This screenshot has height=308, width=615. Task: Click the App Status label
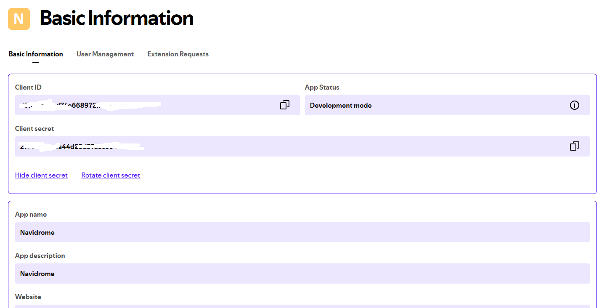(322, 88)
